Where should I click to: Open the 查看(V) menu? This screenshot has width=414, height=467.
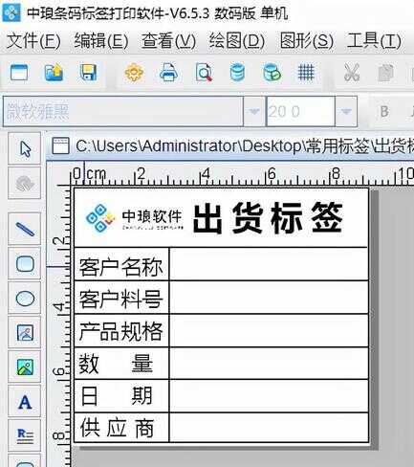coord(169,41)
